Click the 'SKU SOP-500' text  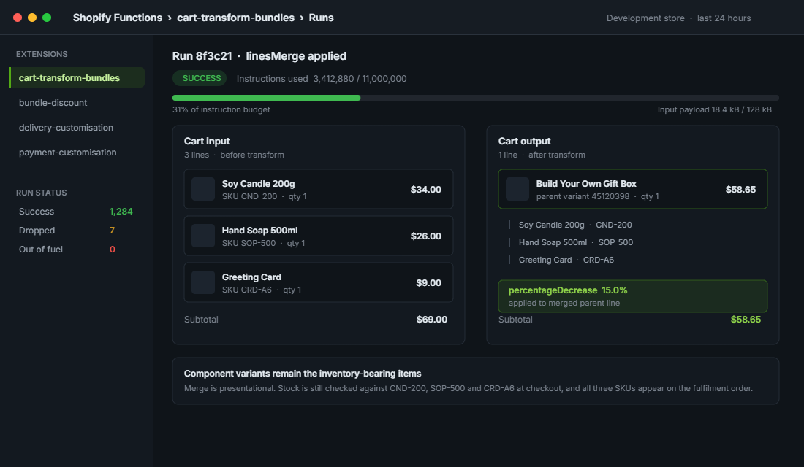pos(249,243)
